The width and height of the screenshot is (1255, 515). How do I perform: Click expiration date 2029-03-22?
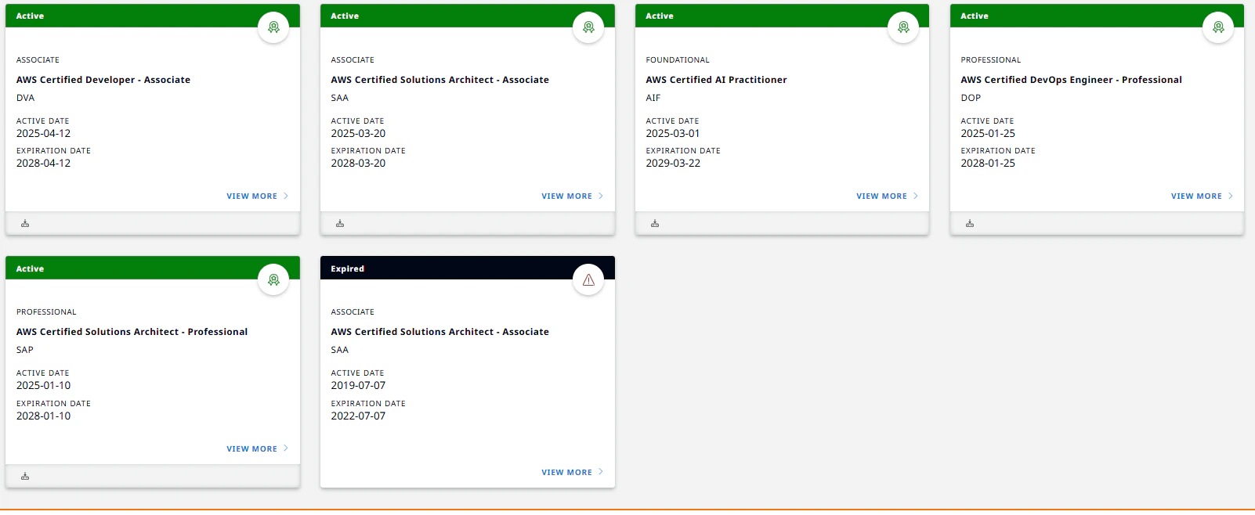point(673,164)
